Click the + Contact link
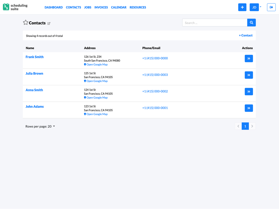The height and width of the screenshot is (209, 279). (x=246, y=35)
